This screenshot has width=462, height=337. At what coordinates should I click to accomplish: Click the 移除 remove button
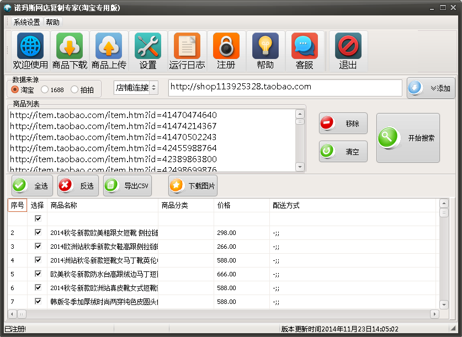point(343,124)
